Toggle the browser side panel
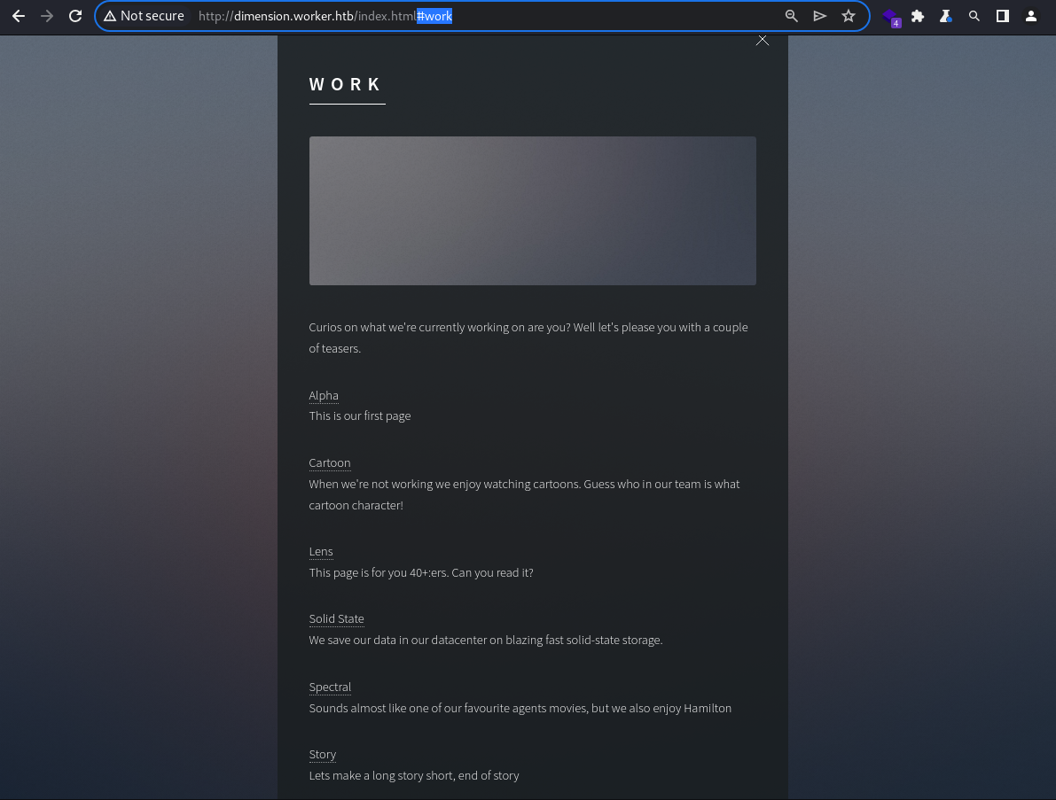The height and width of the screenshot is (800, 1056). pos(1002,16)
